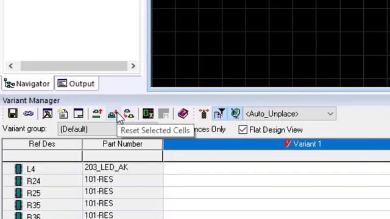390x219 pixels.
Task: Click the 203_LED_AK part number cell
Action: (122, 168)
